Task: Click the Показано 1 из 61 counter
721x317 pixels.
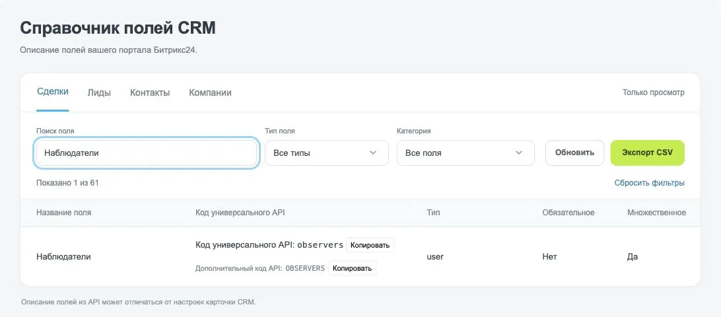Action: 67,183
